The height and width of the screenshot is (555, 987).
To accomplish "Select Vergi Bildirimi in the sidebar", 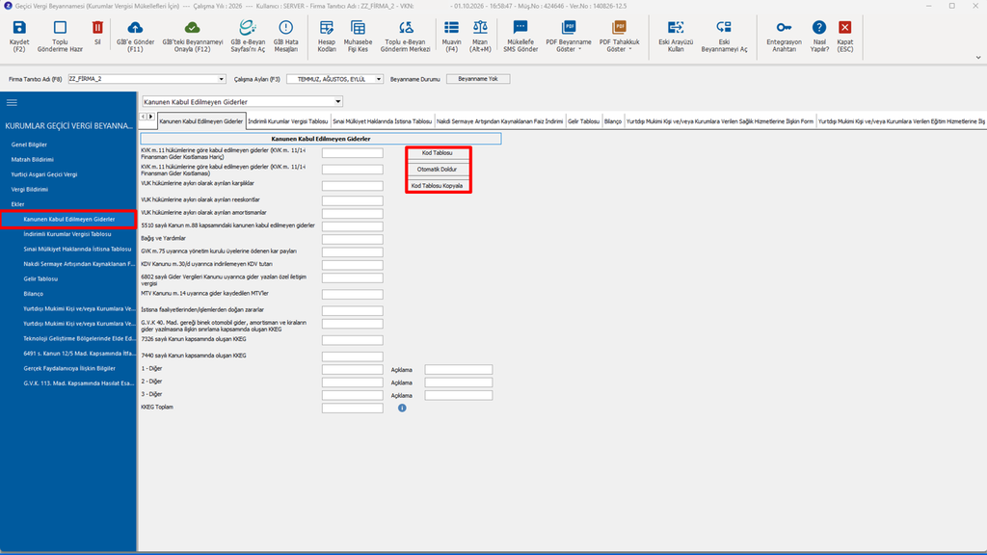I will tap(30, 190).
